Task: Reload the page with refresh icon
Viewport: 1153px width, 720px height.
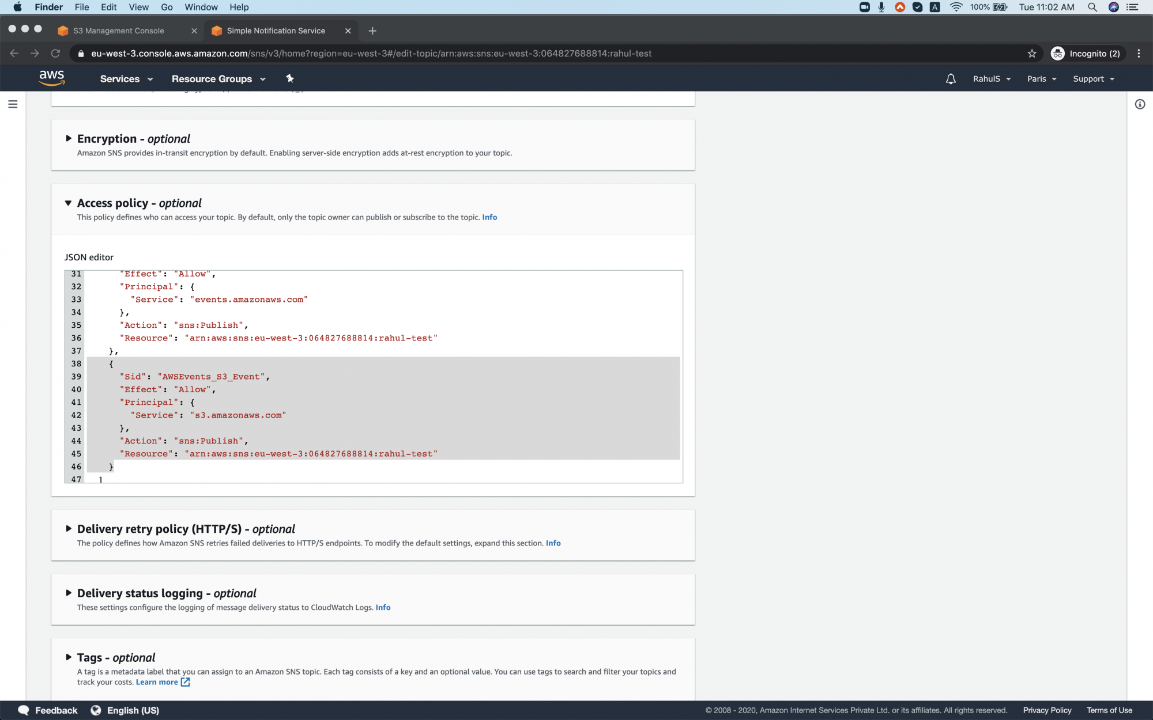Action: click(x=55, y=54)
